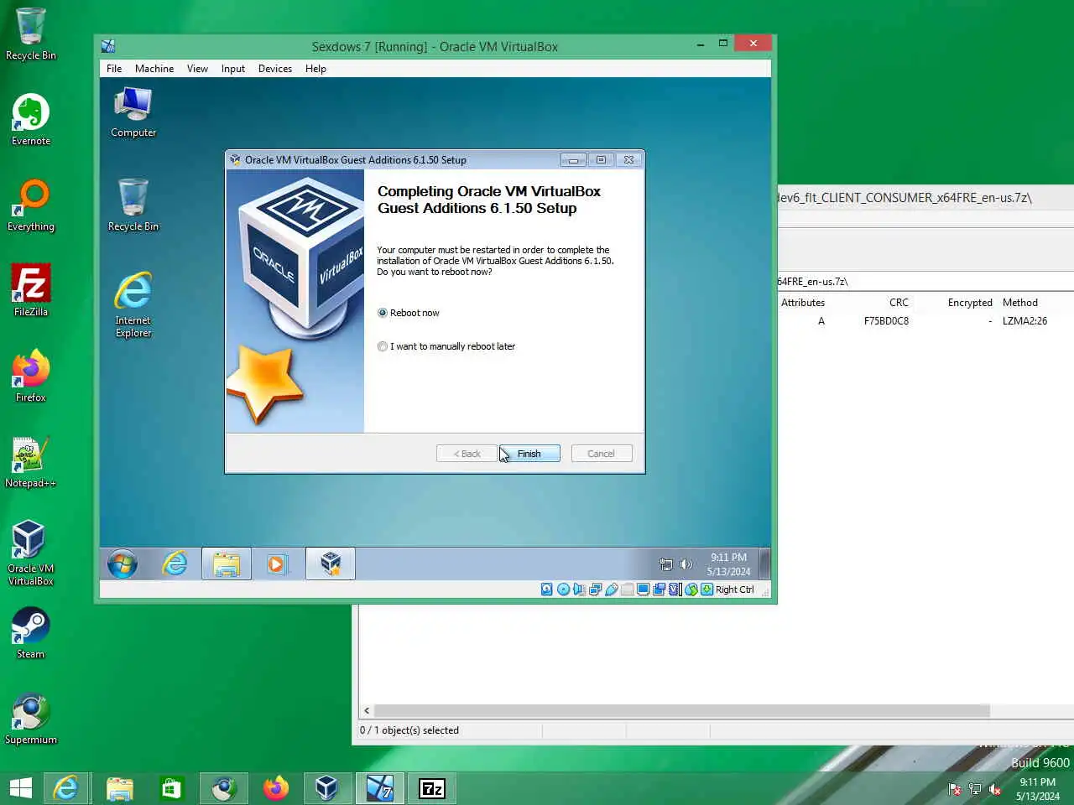
Task: Click the optical disc status icon
Action: point(564,589)
